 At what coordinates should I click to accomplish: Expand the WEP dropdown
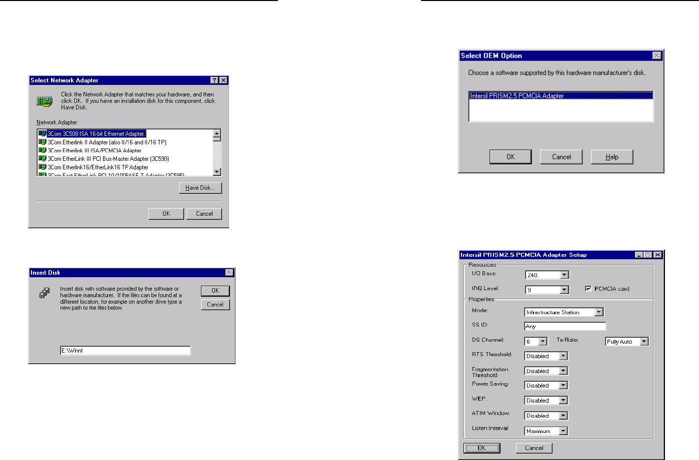563,401
